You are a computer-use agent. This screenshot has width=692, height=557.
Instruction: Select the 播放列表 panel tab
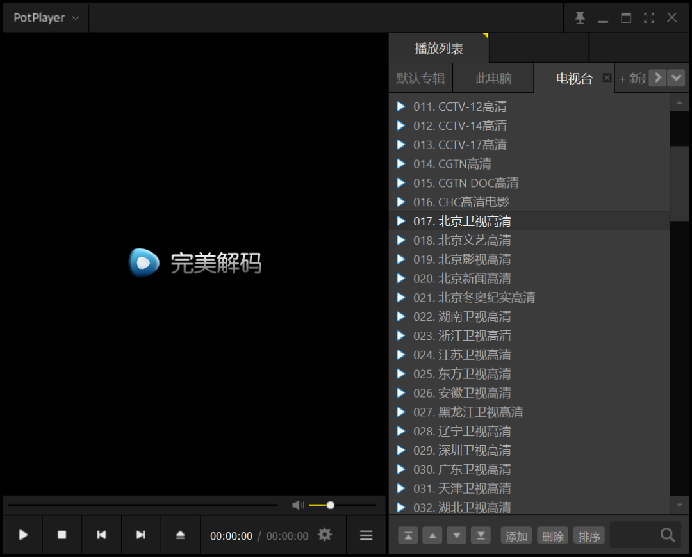click(439, 49)
